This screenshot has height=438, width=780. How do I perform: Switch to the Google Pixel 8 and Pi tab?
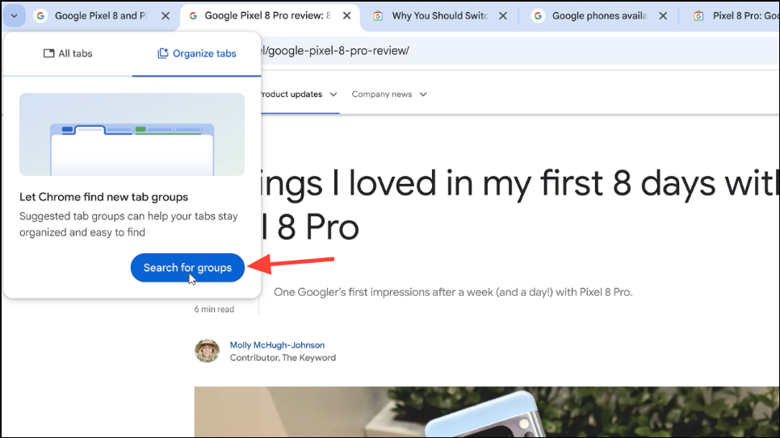pyautogui.click(x=101, y=16)
